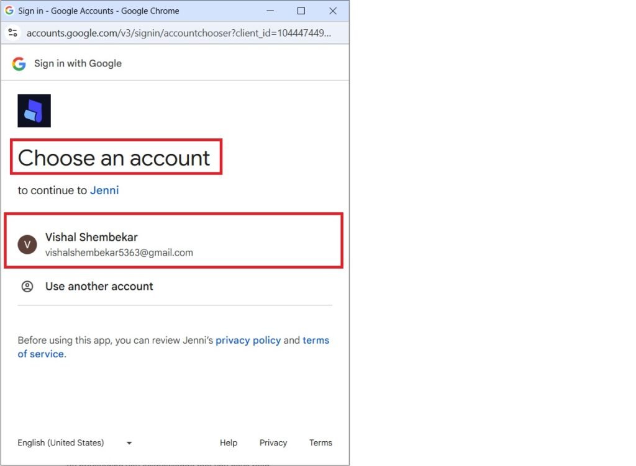The width and height of the screenshot is (636, 466).
Task: Click the Privacy link in the footer
Action: click(273, 442)
